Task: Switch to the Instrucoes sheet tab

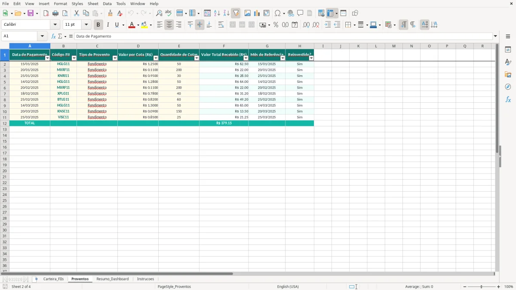Action: pos(145,279)
